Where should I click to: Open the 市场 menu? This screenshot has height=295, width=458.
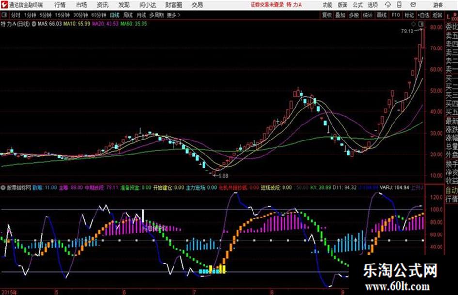click(81, 5)
